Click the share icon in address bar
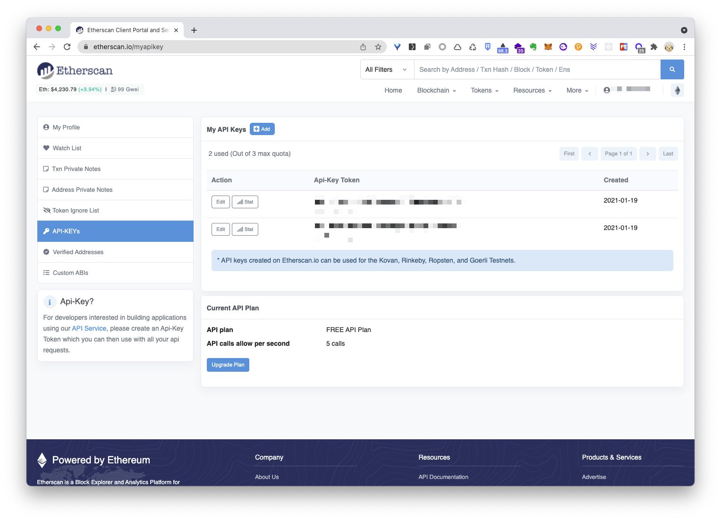Viewport: 721px width, 521px height. (363, 47)
